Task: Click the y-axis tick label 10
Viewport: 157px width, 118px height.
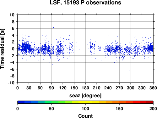Action: (x=12, y=15)
